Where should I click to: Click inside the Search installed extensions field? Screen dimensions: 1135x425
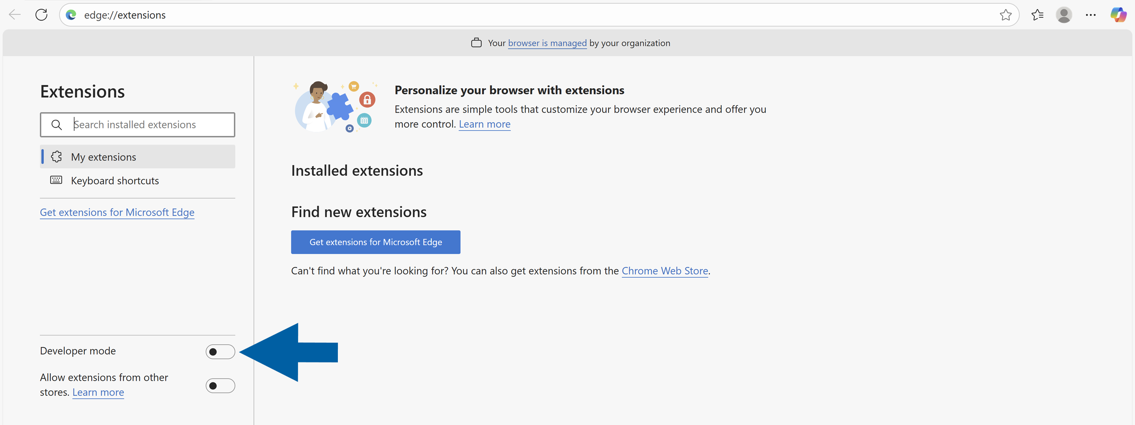pyautogui.click(x=145, y=124)
